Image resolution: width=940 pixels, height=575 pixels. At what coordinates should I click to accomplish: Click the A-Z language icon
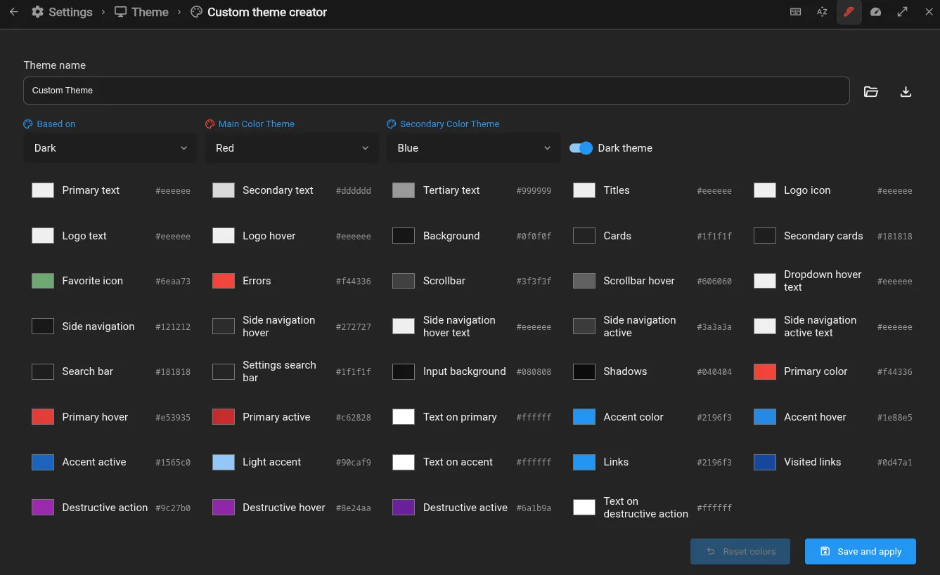(x=822, y=12)
